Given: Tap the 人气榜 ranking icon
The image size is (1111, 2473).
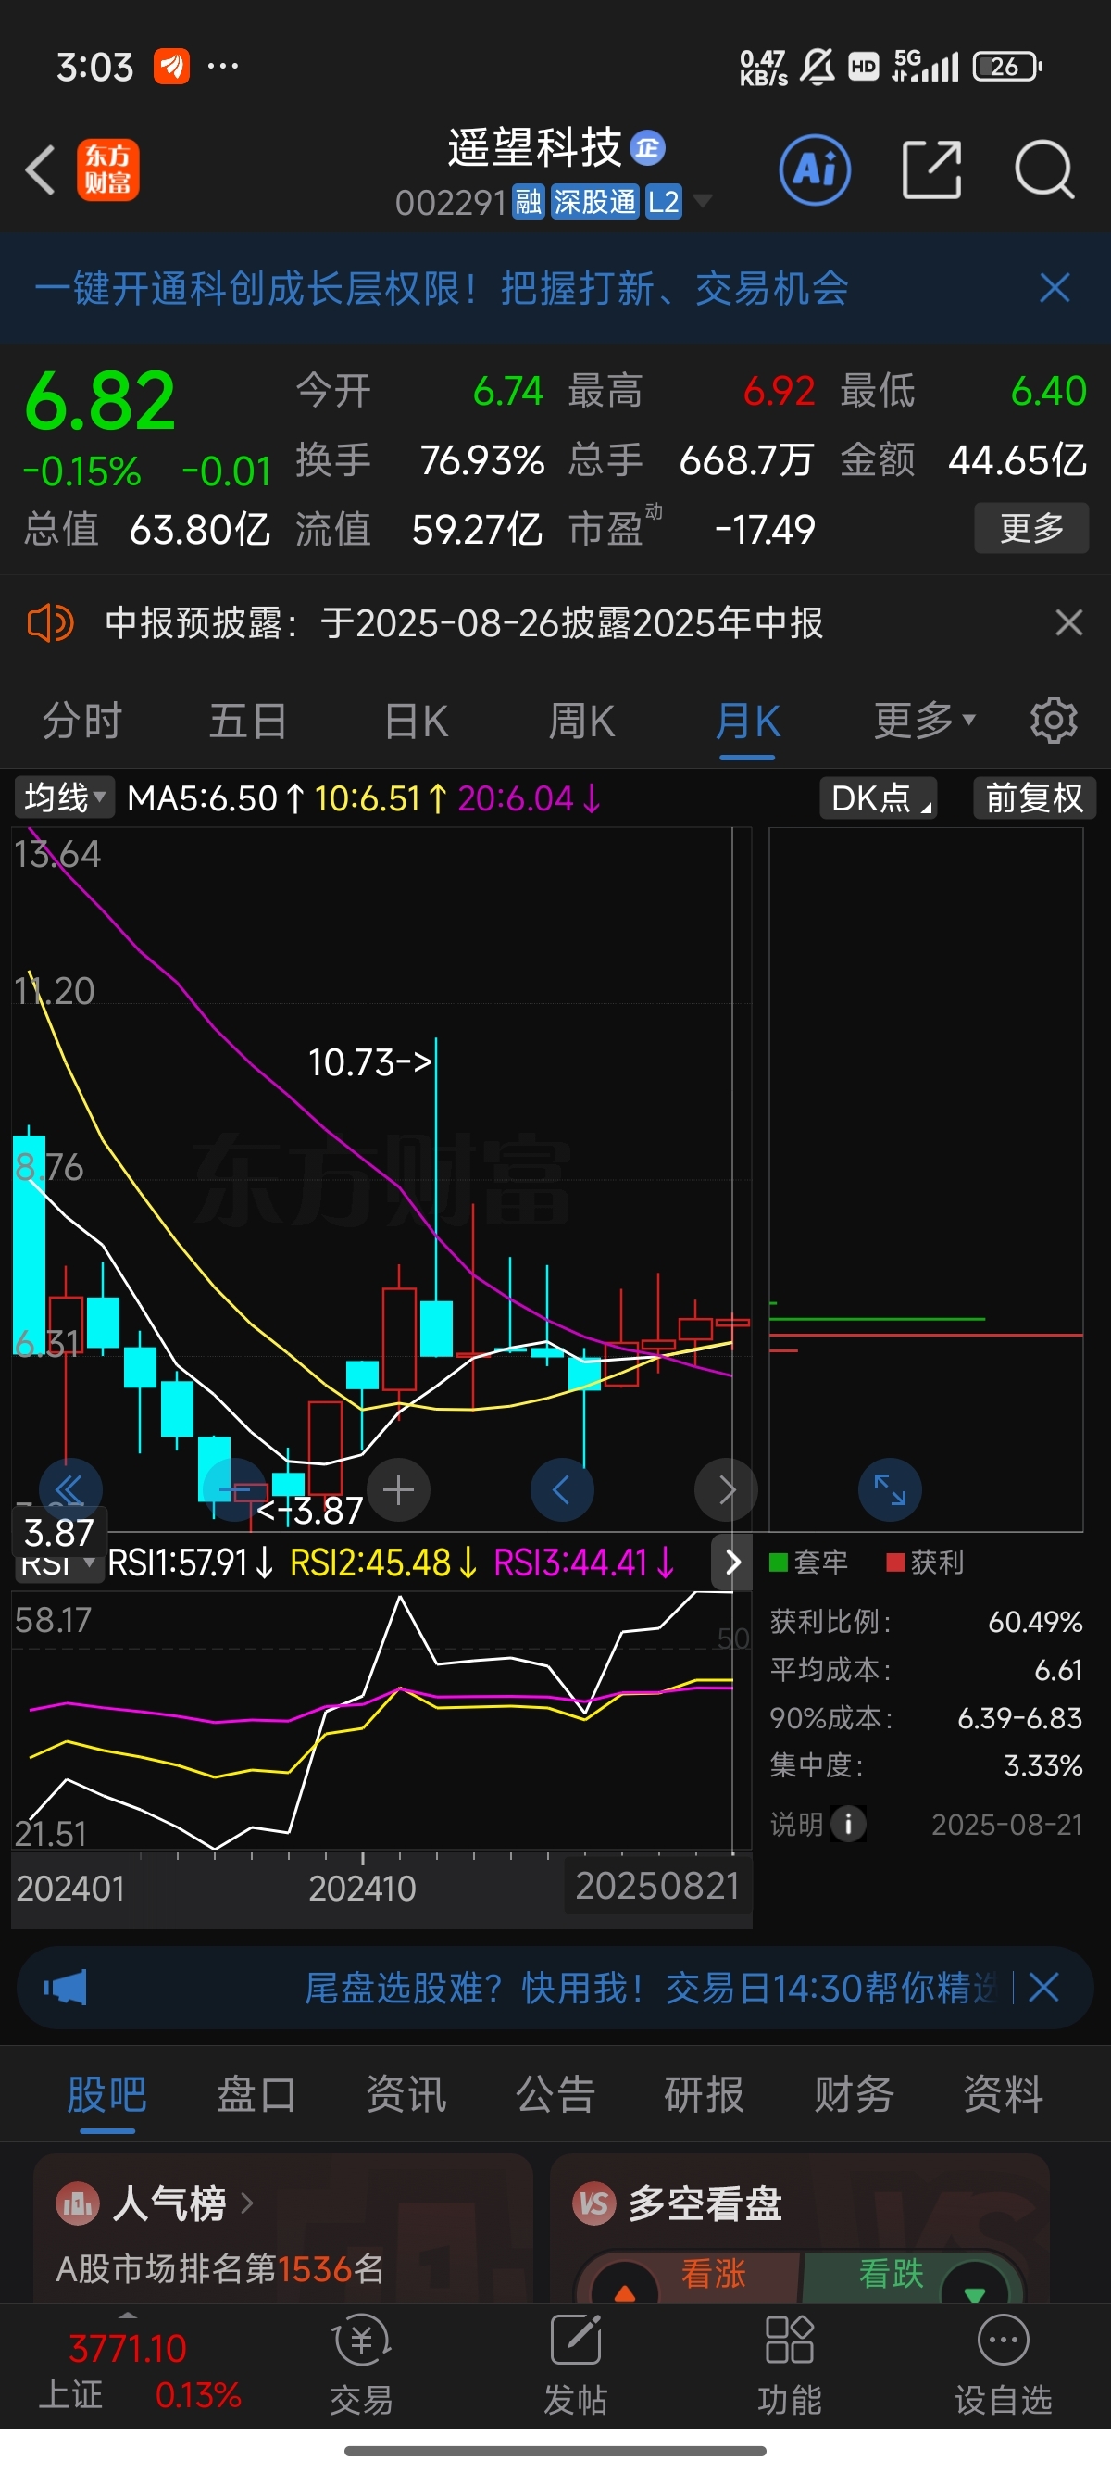Looking at the screenshot, I should (78, 2203).
